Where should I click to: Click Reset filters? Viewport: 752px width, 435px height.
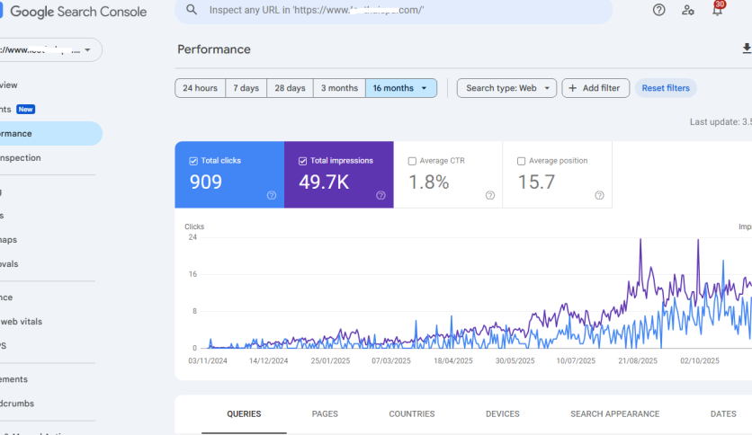click(666, 88)
